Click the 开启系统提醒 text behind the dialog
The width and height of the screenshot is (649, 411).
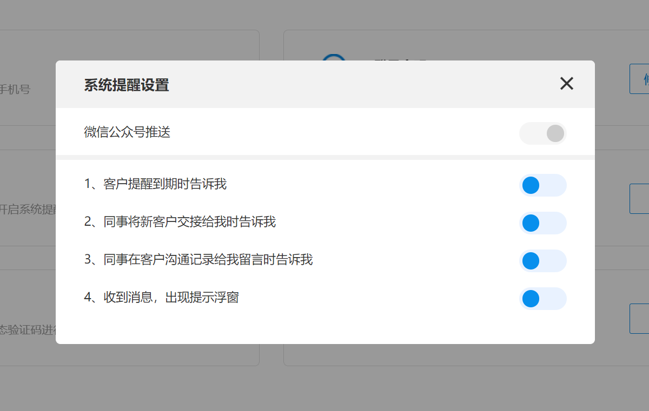tap(27, 210)
